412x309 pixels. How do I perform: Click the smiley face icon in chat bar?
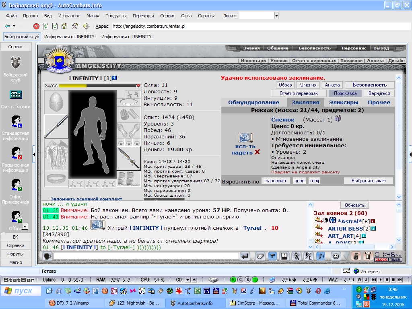(336, 256)
